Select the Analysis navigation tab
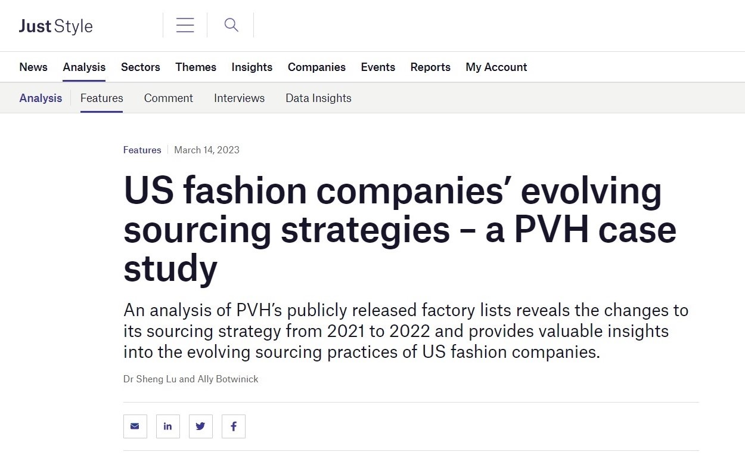This screenshot has height=467, width=745. [x=84, y=67]
